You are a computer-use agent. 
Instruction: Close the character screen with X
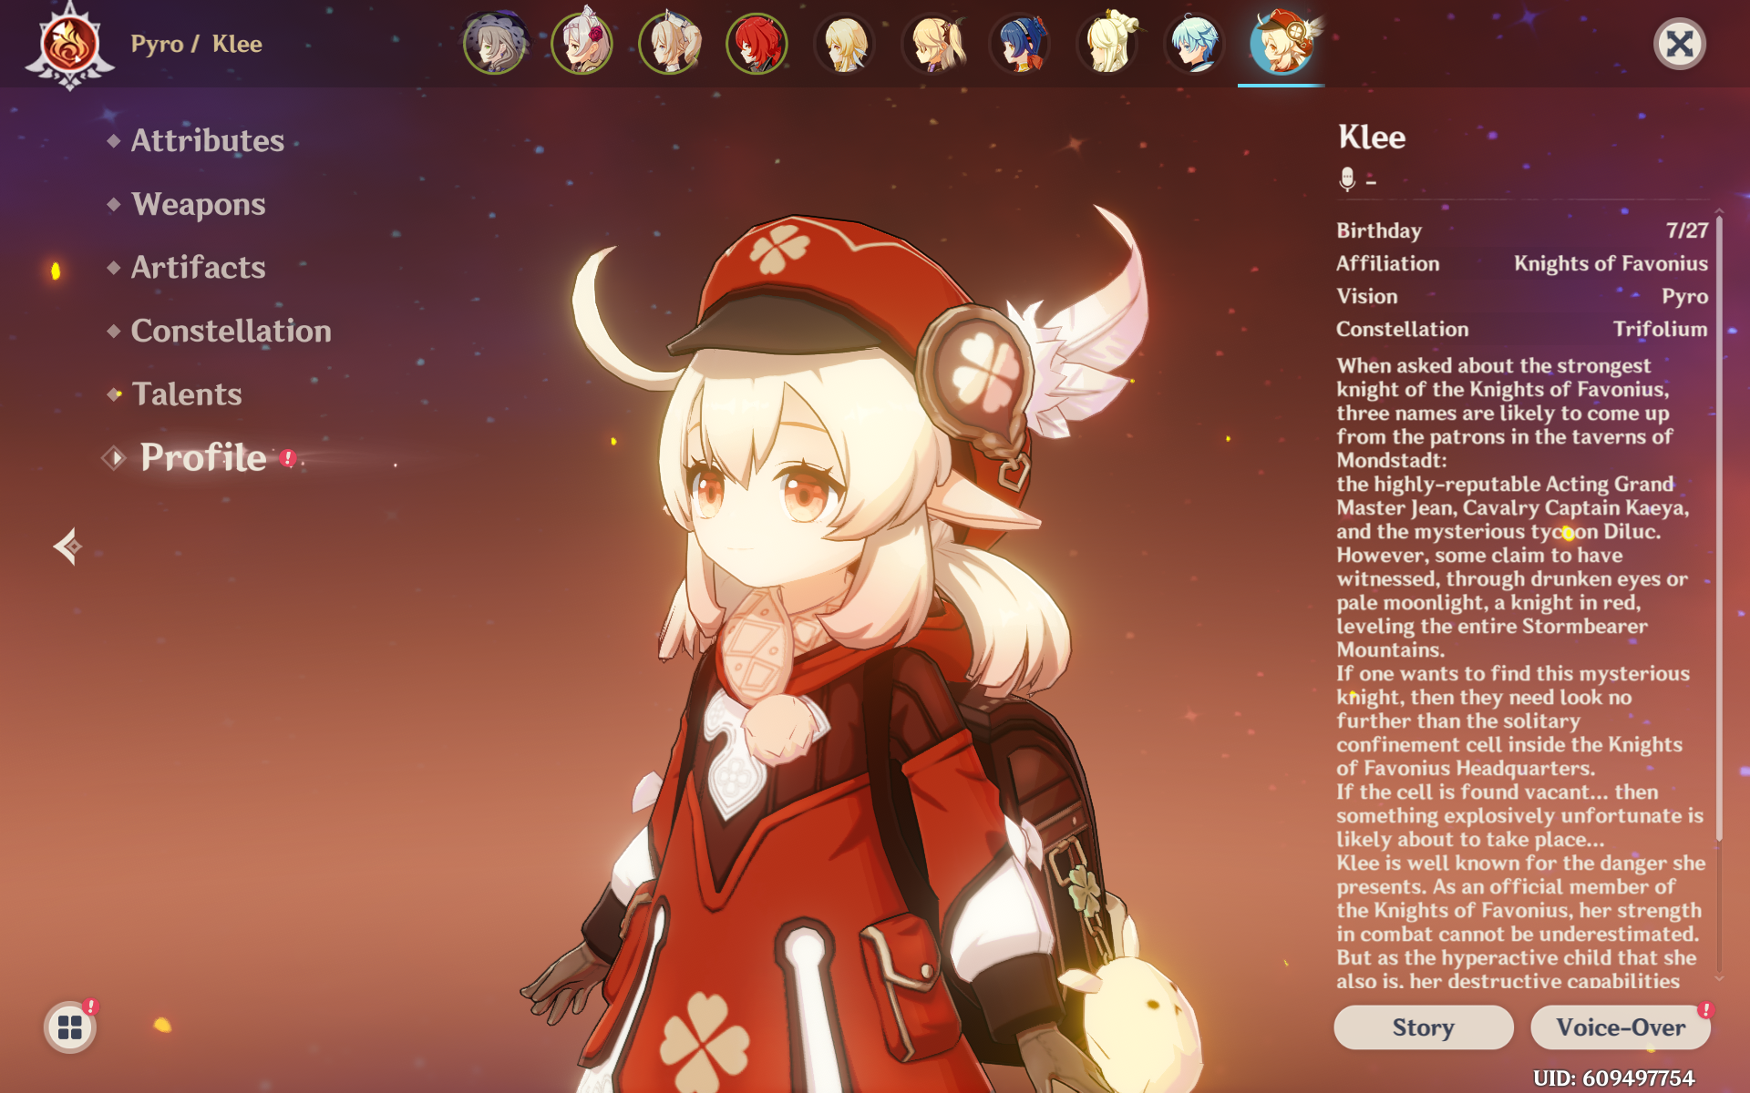click(1679, 44)
